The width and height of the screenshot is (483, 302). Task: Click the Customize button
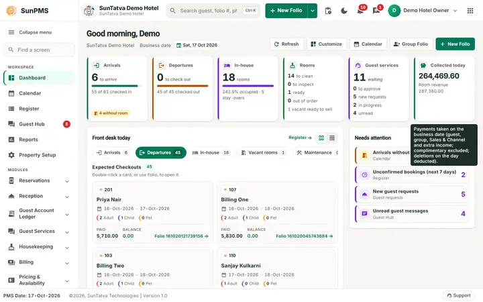(327, 44)
